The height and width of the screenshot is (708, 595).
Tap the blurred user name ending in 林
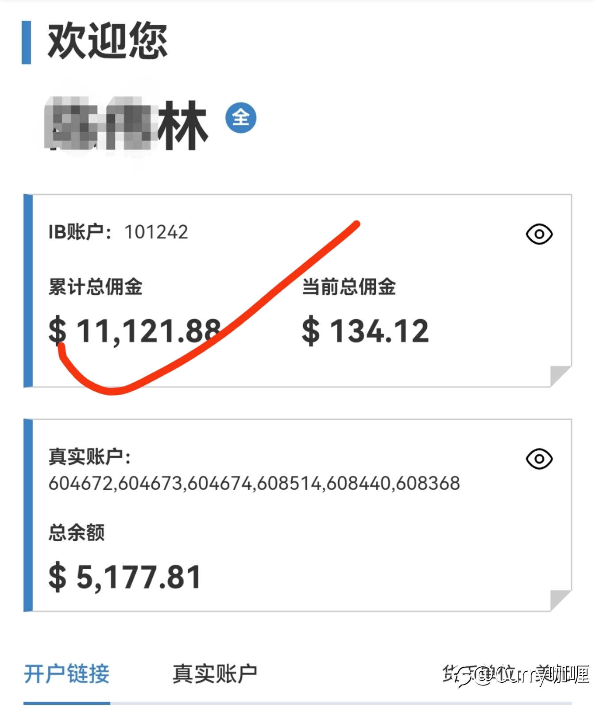126,124
